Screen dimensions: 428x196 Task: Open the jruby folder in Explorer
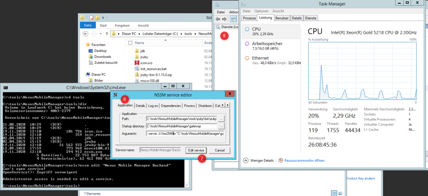pyautogui.click(x=144, y=57)
